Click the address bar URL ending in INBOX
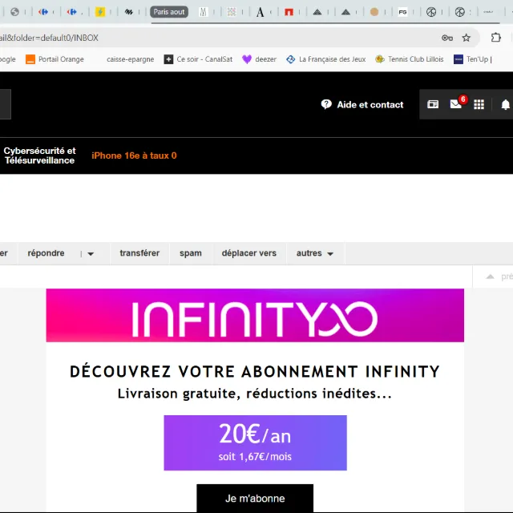This screenshot has height=513, width=513. [49, 38]
